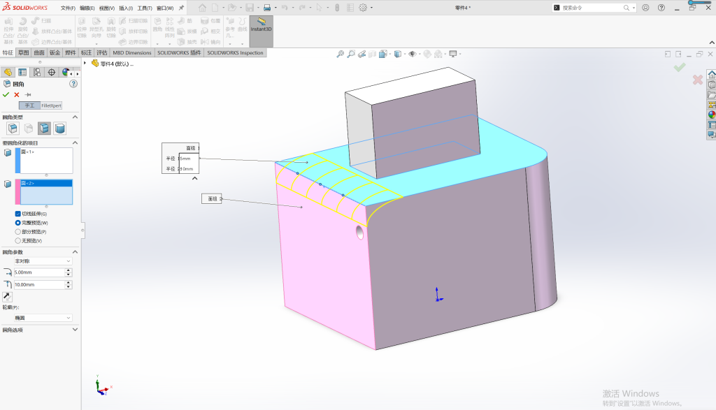Open the Hide/Show Items eye icon
Image resolution: width=716 pixels, height=410 pixels.
click(413, 54)
